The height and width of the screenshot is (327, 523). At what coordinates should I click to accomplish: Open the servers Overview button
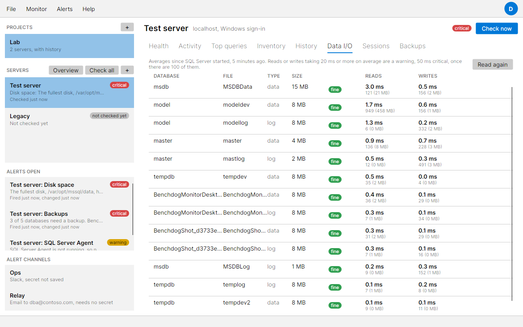pyautogui.click(x=66, y=70)
